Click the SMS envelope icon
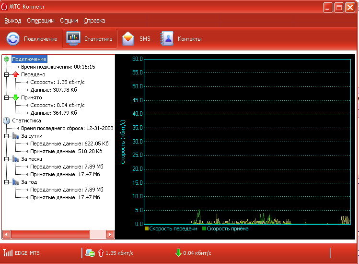359x264 pixels. pyautogui.click(x=128, y=38)
